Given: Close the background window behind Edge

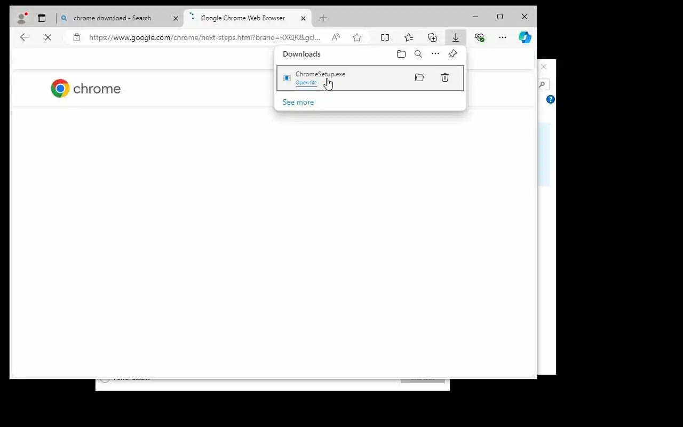Looking at the screenshot, I should [544, 67].
